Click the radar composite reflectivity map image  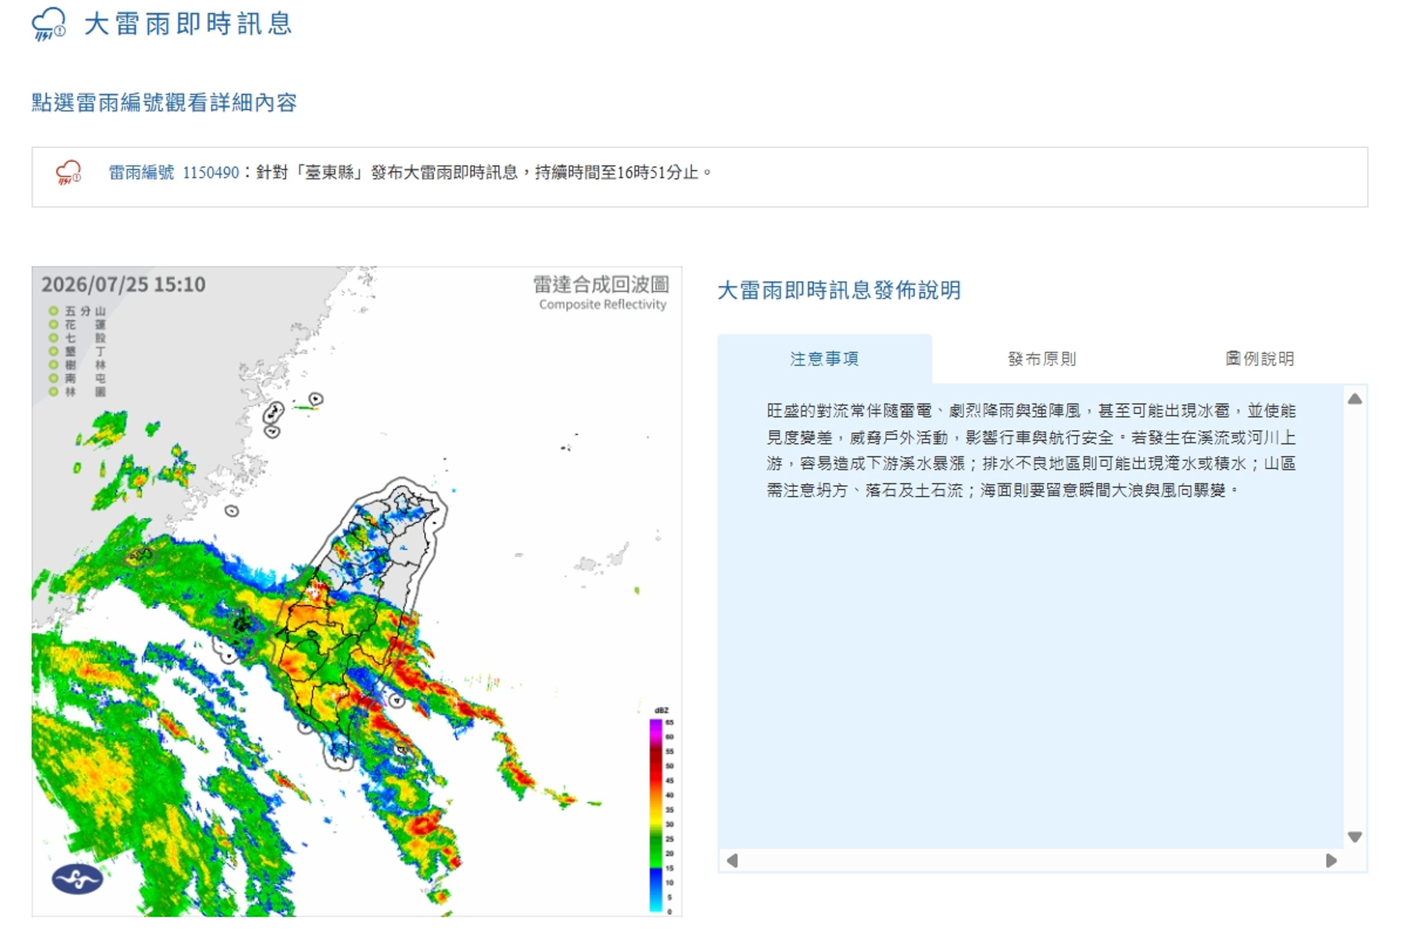pos(357,591)
